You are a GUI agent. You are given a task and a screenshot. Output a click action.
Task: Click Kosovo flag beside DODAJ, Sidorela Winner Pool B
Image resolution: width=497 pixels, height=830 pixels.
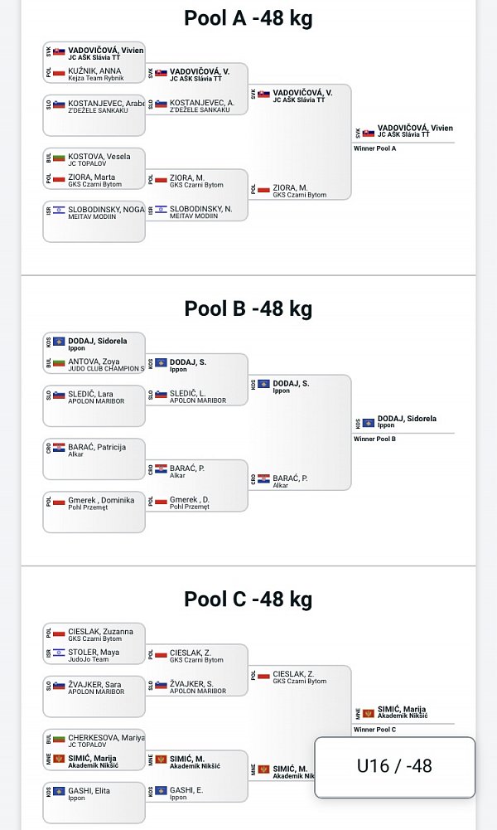click(369, 422)
